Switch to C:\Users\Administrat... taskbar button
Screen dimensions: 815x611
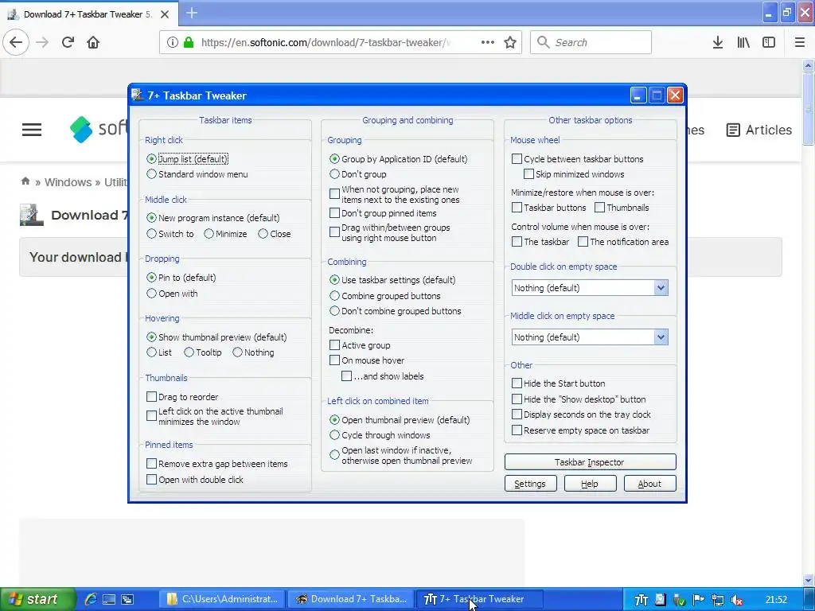coord(223,599)
